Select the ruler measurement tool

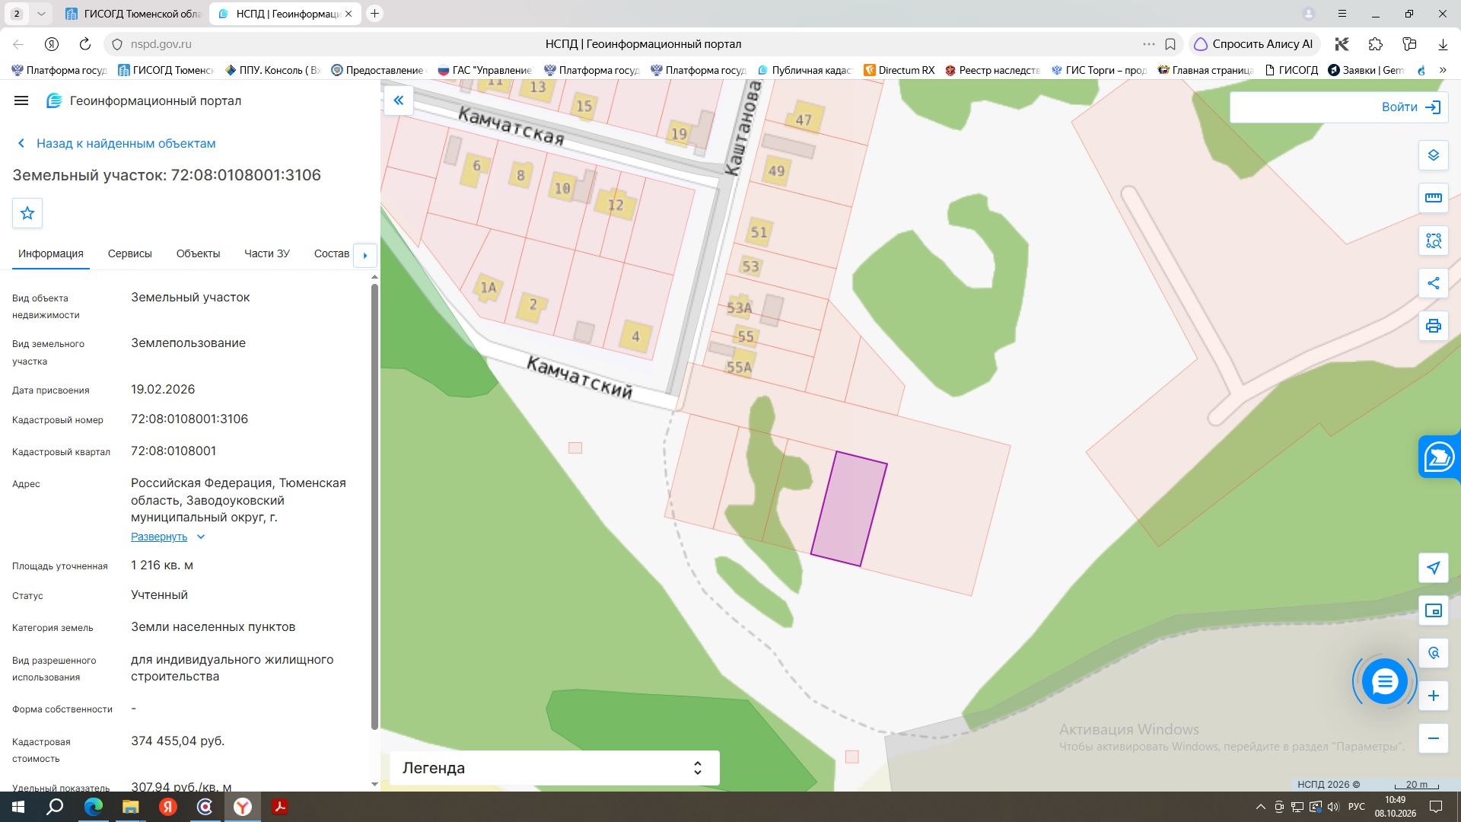(x=1434, y=198)
